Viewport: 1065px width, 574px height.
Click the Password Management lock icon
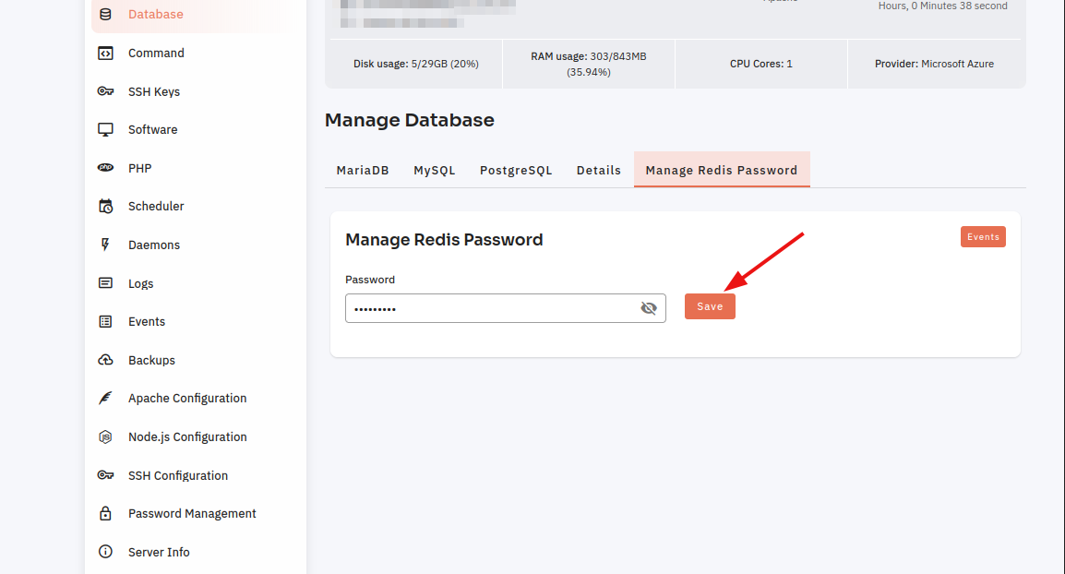105,513
